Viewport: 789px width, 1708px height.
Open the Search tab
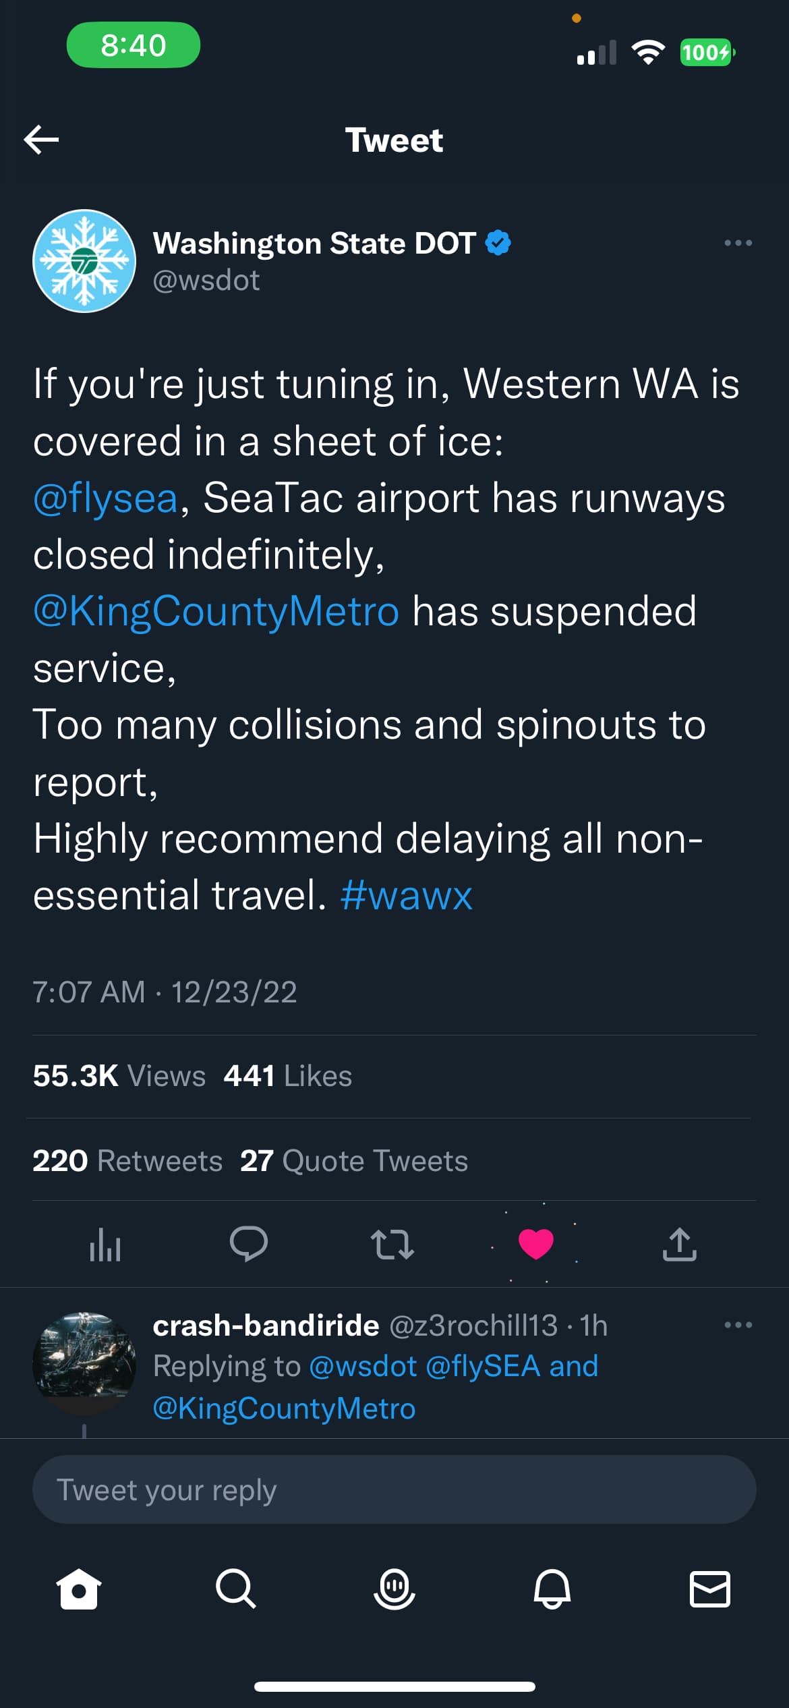236,1589
